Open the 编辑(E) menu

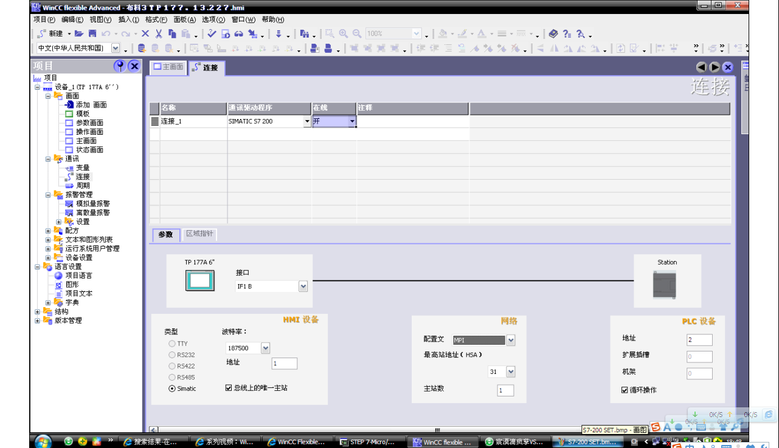73,19
